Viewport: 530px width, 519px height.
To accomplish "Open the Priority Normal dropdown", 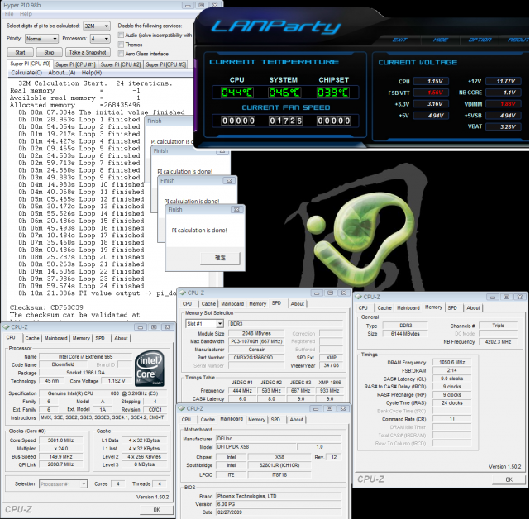I will [x=42, y=39].
